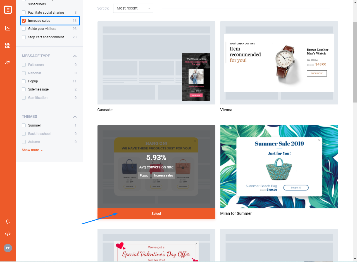
Task: Open the Cascade template thumbnail
Action: pos(156,63)
